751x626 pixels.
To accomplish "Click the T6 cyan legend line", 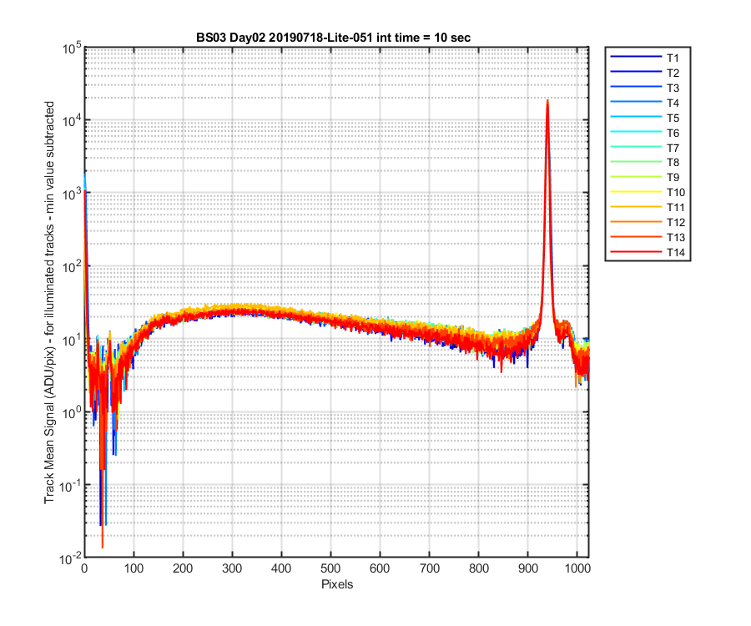I will (636, 132).
